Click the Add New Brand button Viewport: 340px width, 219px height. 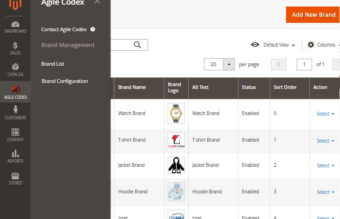tap(313, 15)
